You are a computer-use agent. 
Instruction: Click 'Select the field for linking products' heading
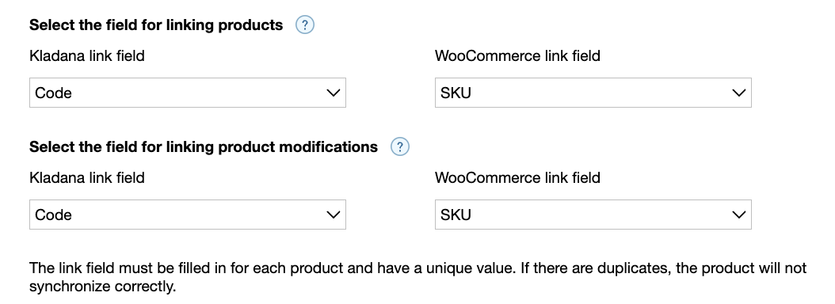coord(156,25)
